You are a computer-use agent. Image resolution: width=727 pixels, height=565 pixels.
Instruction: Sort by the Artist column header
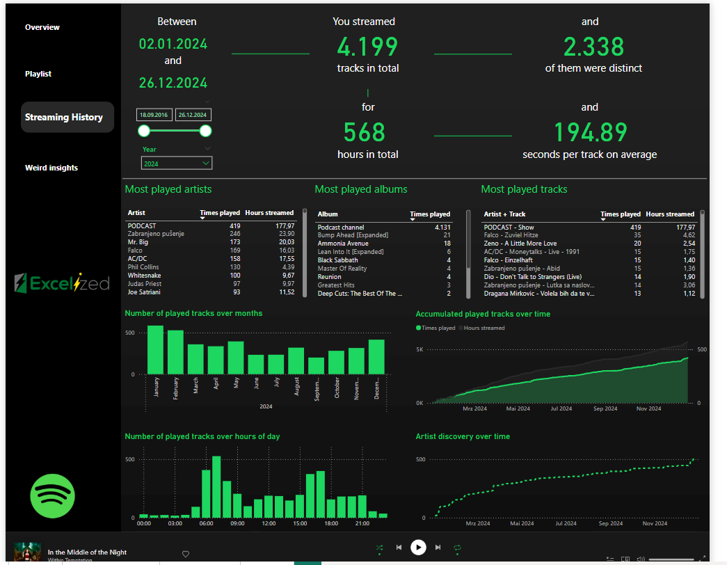[x=136, y=212]
